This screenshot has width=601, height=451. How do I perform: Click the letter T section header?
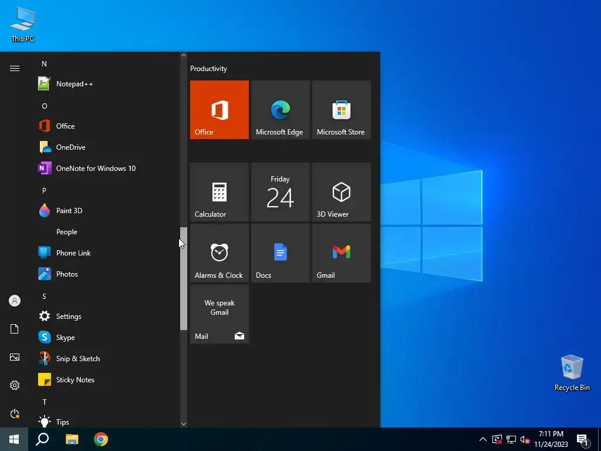click(45, 402)
